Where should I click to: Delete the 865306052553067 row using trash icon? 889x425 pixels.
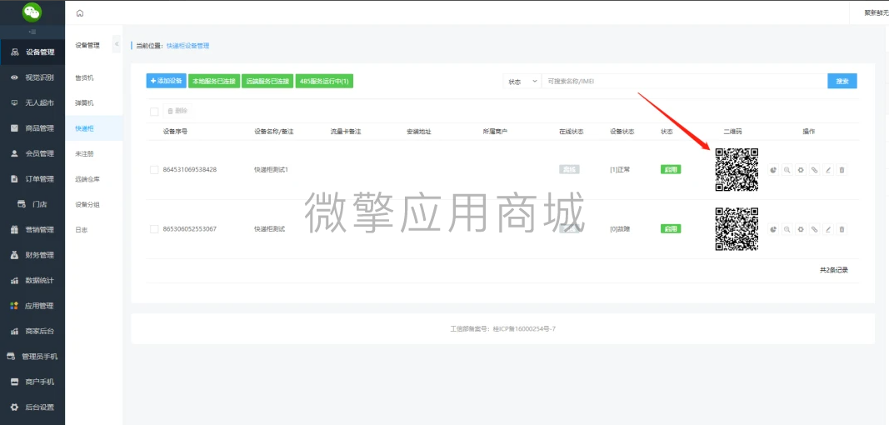842,228
